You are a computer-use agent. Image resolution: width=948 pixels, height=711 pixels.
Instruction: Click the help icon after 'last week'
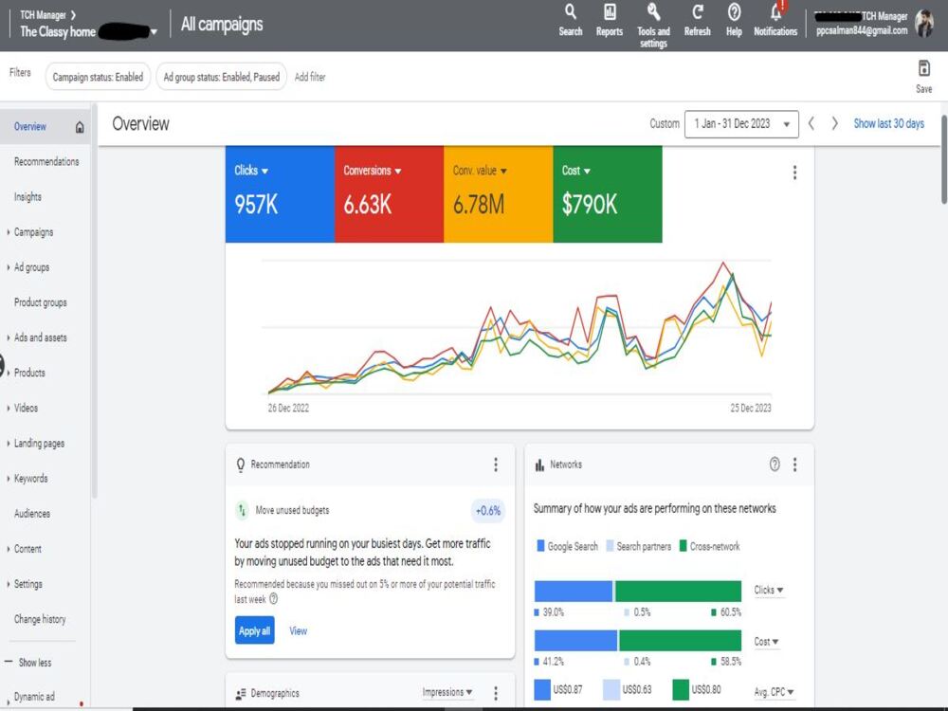273,598
